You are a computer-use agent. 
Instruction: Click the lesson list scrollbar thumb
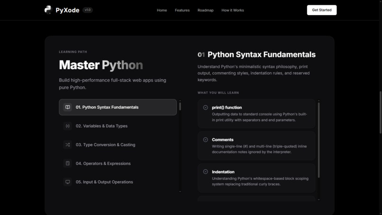pyautogui.click(x=180, y=106)
